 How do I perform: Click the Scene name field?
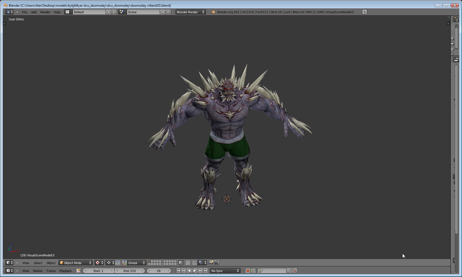143,12
